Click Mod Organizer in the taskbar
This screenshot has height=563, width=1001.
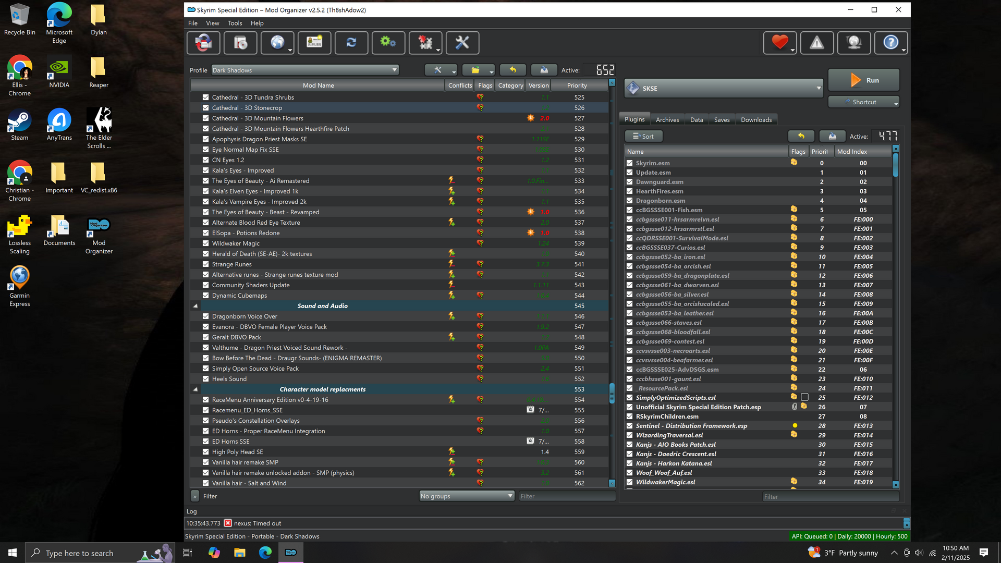(290, 553)
